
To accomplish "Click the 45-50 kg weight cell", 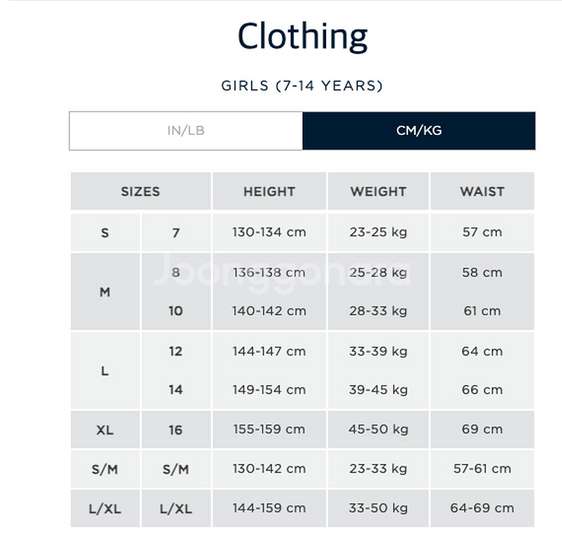I will point(378,429).
